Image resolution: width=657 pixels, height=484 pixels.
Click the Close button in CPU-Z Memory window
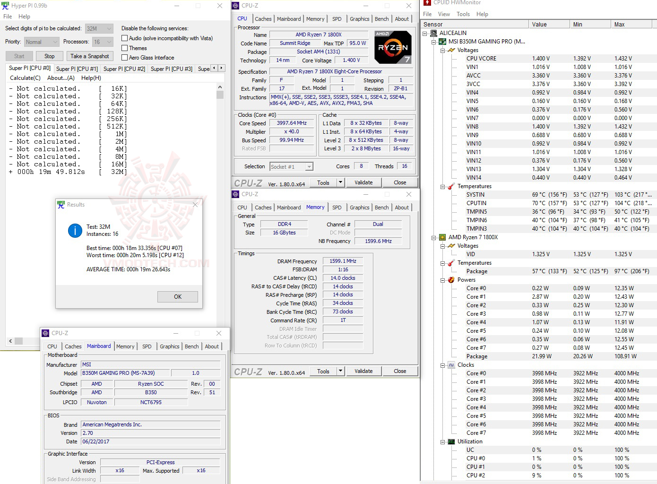(x=400, y=371)
